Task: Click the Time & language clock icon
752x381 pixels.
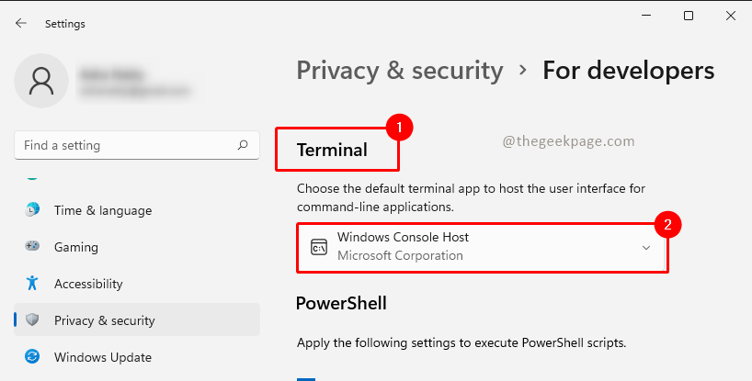Action: tap(33, 210)
